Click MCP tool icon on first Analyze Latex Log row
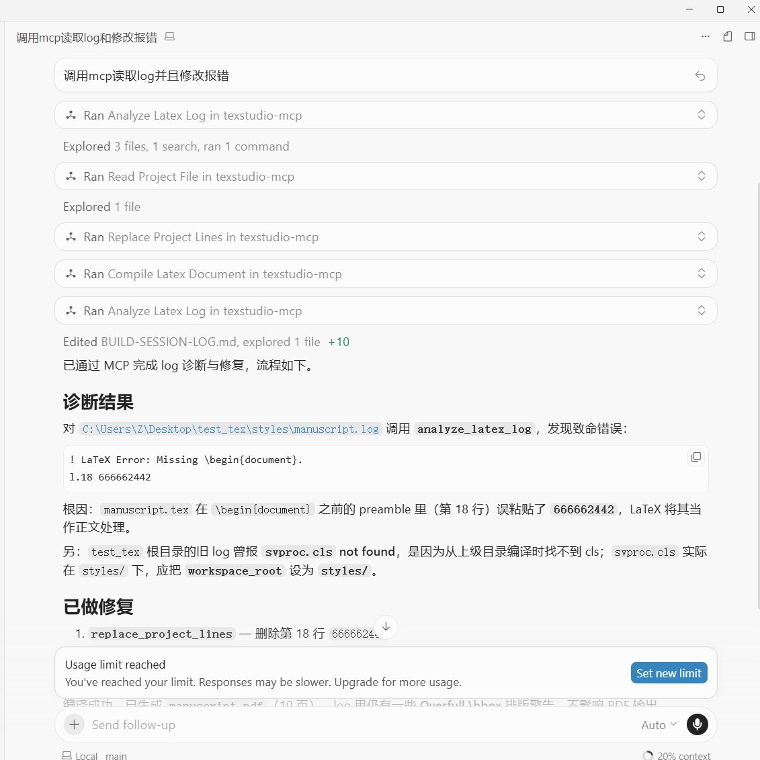The height and width of the screenshot is (760, 760). (71, 116)
